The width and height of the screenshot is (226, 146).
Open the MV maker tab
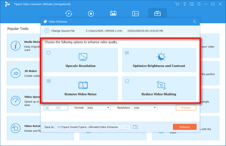point(113,14)
